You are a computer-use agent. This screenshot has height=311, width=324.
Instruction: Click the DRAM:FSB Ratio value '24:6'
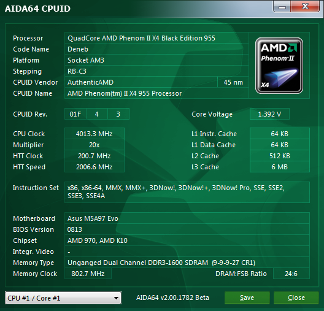[291, 274]
